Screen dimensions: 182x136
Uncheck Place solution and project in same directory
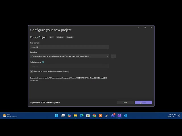32,71
